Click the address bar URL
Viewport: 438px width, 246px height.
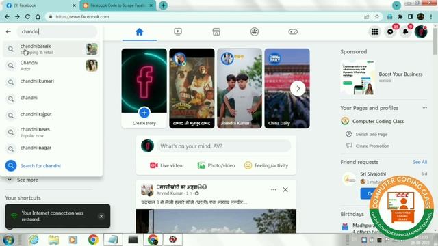coord(82,16)
